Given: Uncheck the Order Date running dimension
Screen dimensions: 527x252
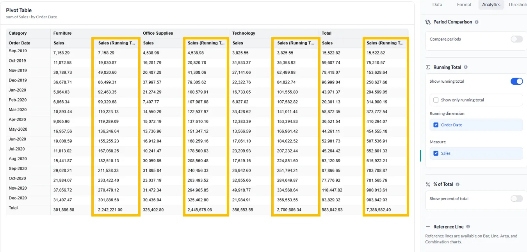Looking at the screenshot, I should (436, 125).
